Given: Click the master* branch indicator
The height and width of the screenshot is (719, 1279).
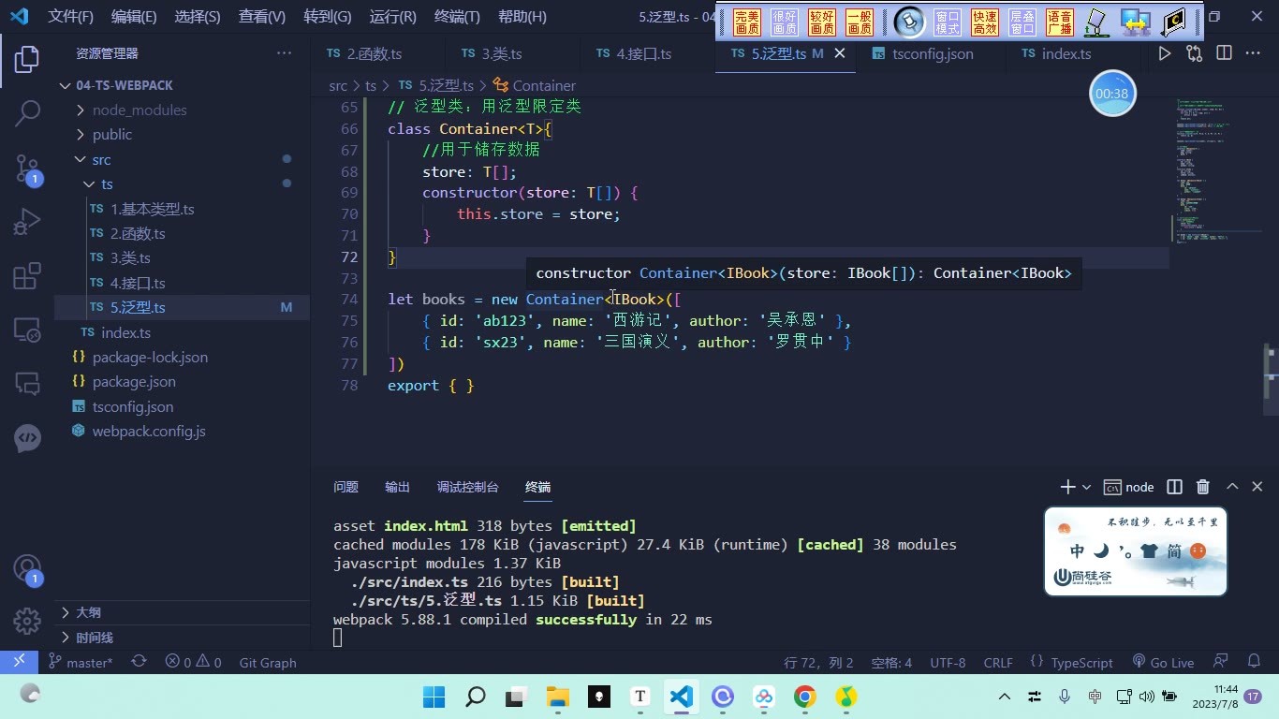Looking at the screenshot, I should 81,662.
